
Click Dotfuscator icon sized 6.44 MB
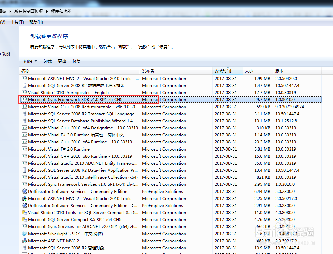tap(25, 191)
